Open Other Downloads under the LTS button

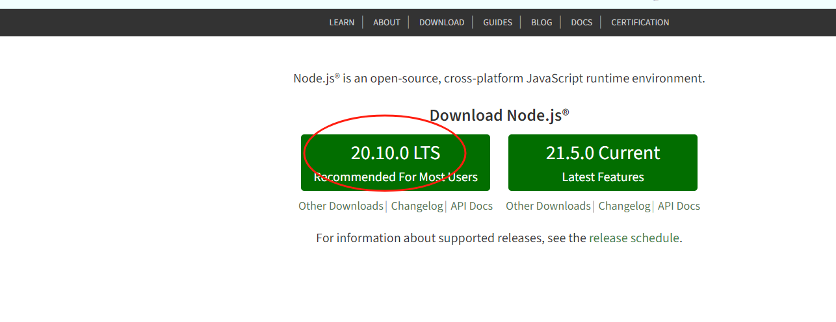tap(341, 206)
